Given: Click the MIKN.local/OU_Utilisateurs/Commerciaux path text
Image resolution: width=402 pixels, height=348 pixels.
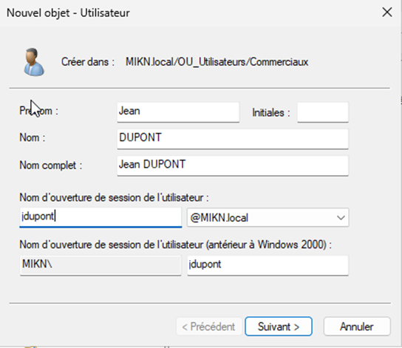Looking at the screenshot, I should (x=217, y=62).
